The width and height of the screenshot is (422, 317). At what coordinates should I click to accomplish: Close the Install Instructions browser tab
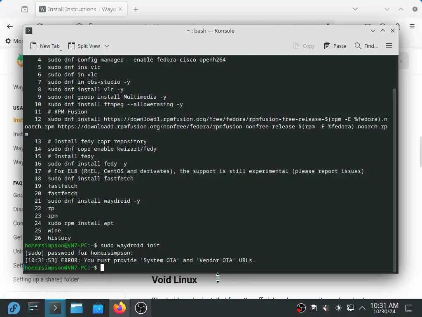click(x=120, y=9)
